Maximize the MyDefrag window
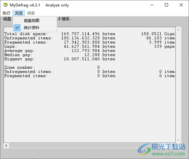The image size is (189, 159). (166, 5)
